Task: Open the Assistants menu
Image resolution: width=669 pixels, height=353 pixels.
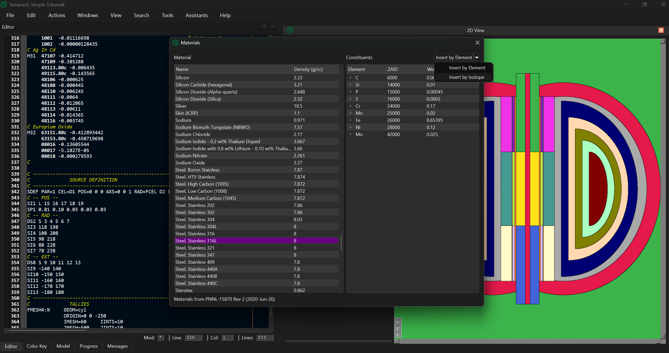Action: [x=197, y=15]
